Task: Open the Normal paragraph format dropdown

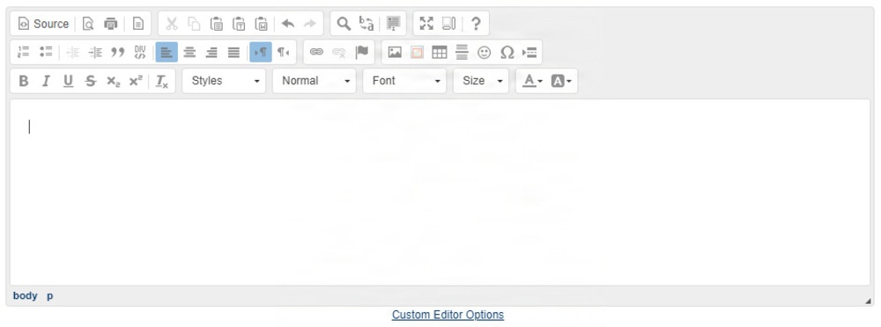Action: pos(315,81)
